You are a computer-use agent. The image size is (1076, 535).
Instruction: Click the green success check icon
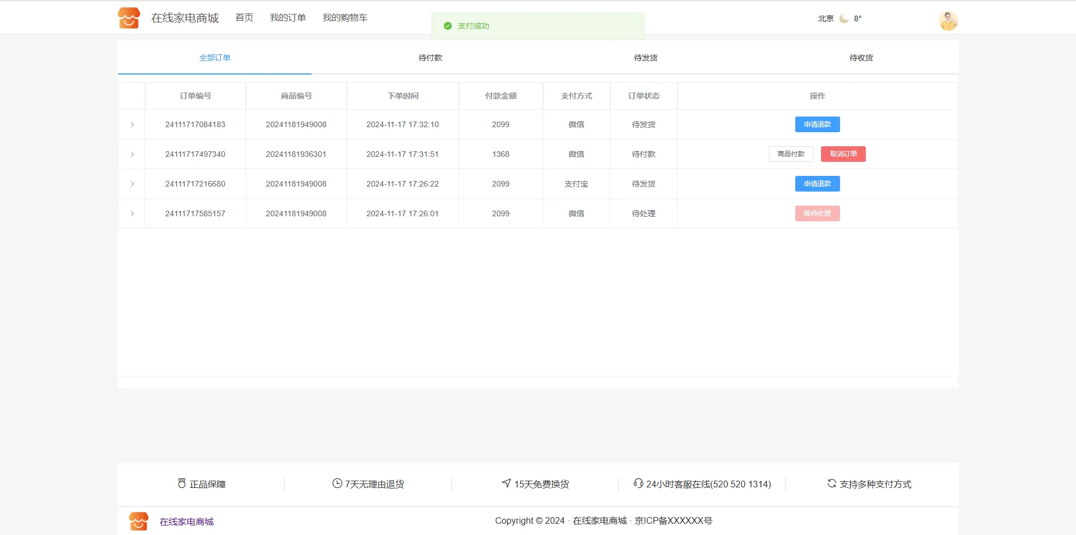tap(448, 26)
